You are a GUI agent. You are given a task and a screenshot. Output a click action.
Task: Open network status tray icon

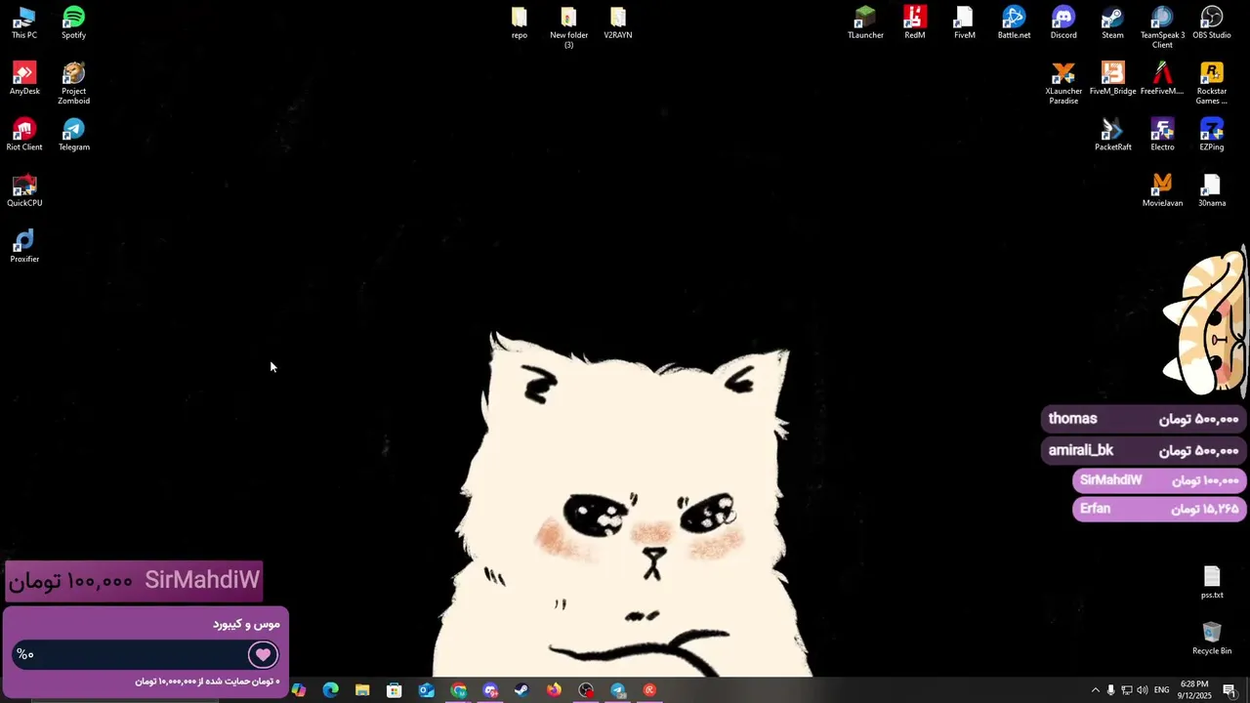[x=1126, y=690]
